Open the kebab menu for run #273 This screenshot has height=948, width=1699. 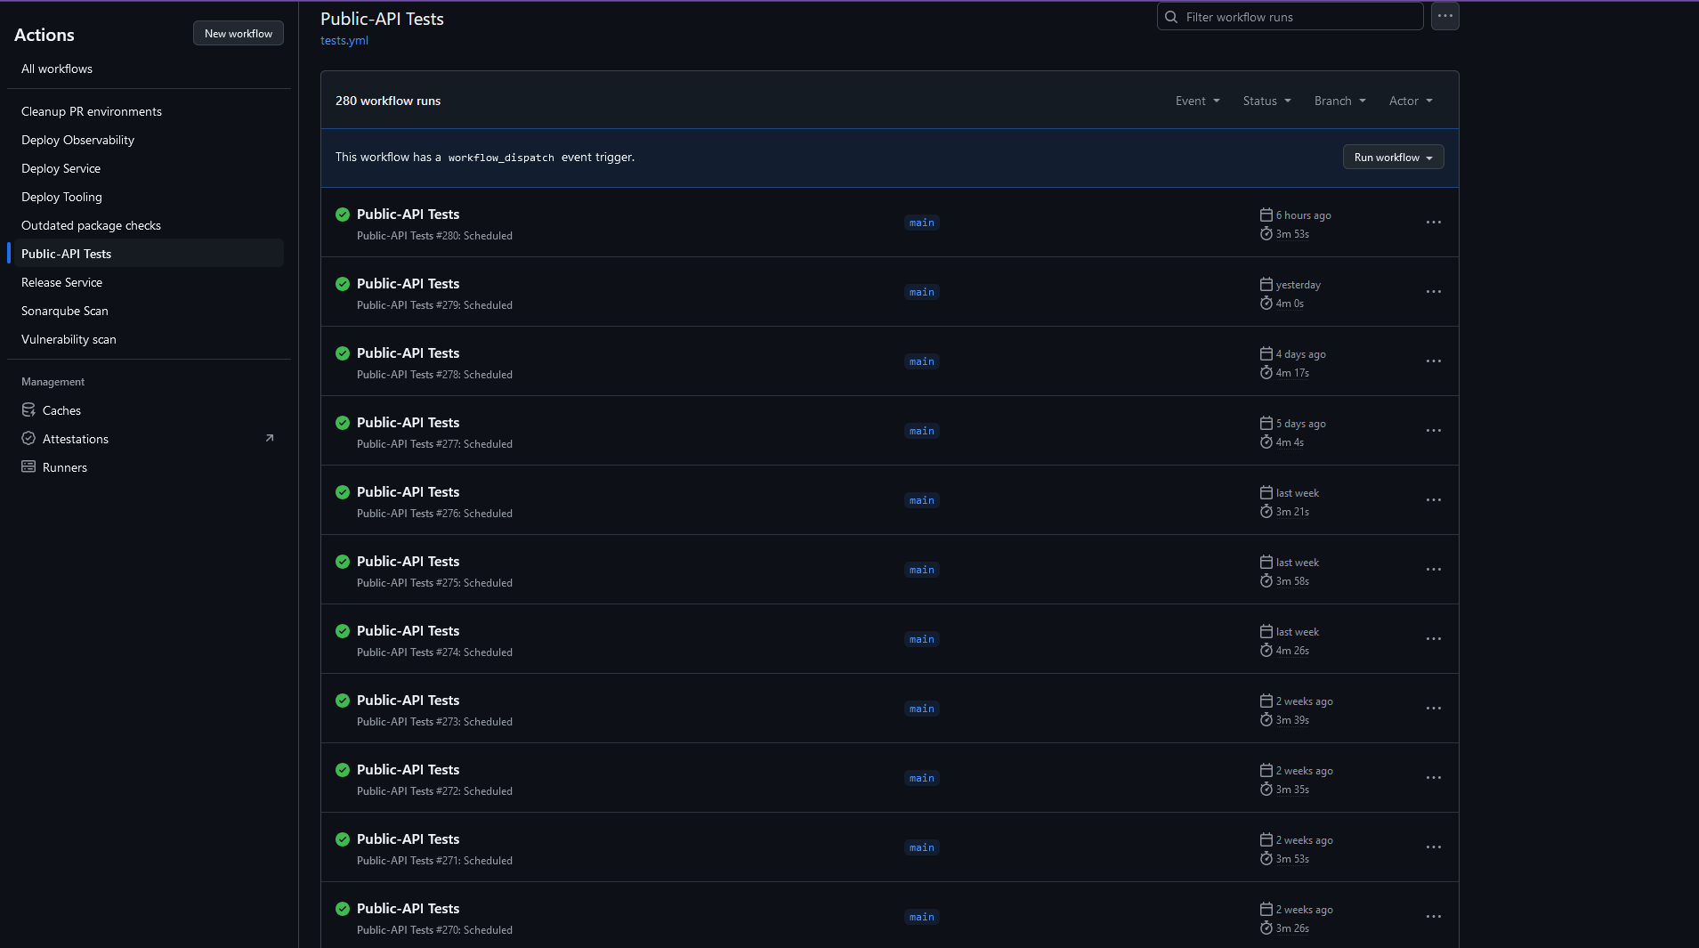tap(1433, 709)
